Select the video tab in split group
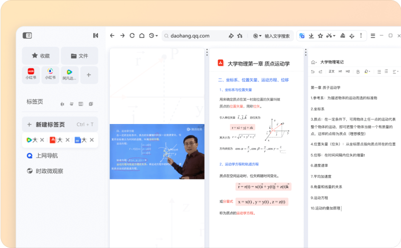This screenshot has width=401, height=248. [x=32, y=140]
